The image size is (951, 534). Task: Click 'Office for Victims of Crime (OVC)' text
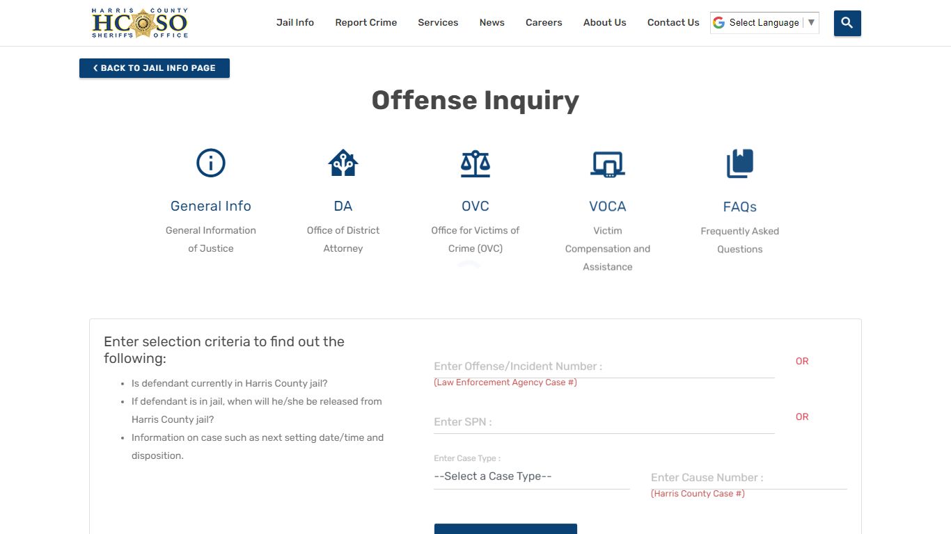[x=475, y=239]
